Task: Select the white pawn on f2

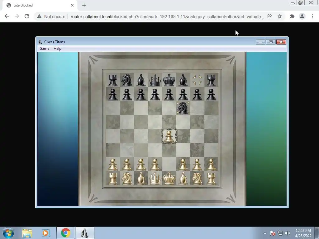Action: [x=183, y=165]
